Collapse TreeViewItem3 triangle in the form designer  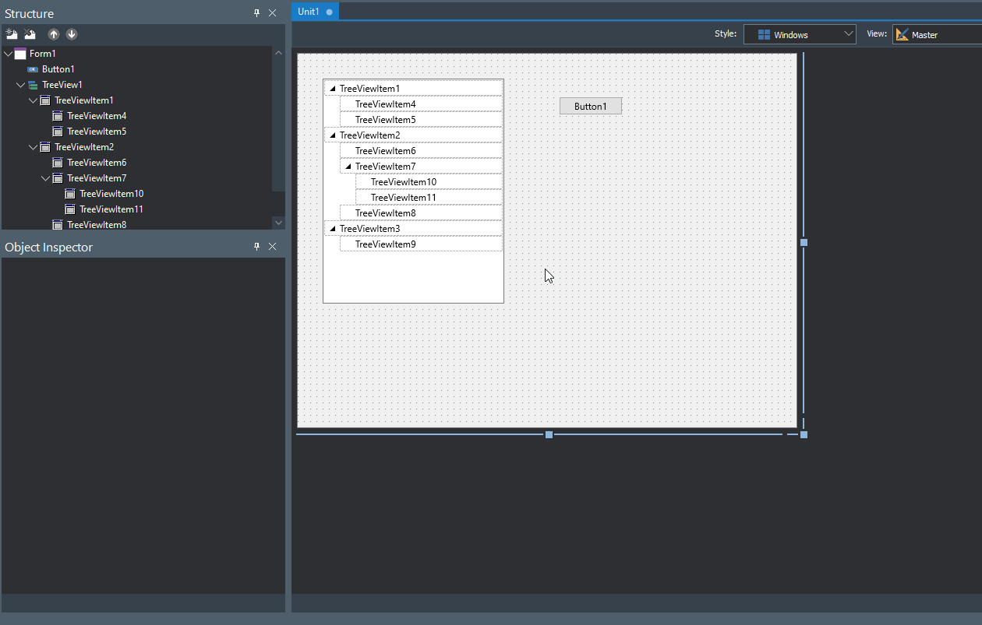[x=333, y=229]
